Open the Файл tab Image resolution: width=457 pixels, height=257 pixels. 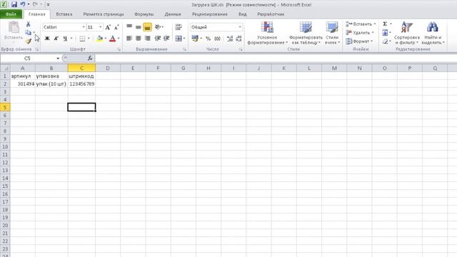[x=11, y=14]
